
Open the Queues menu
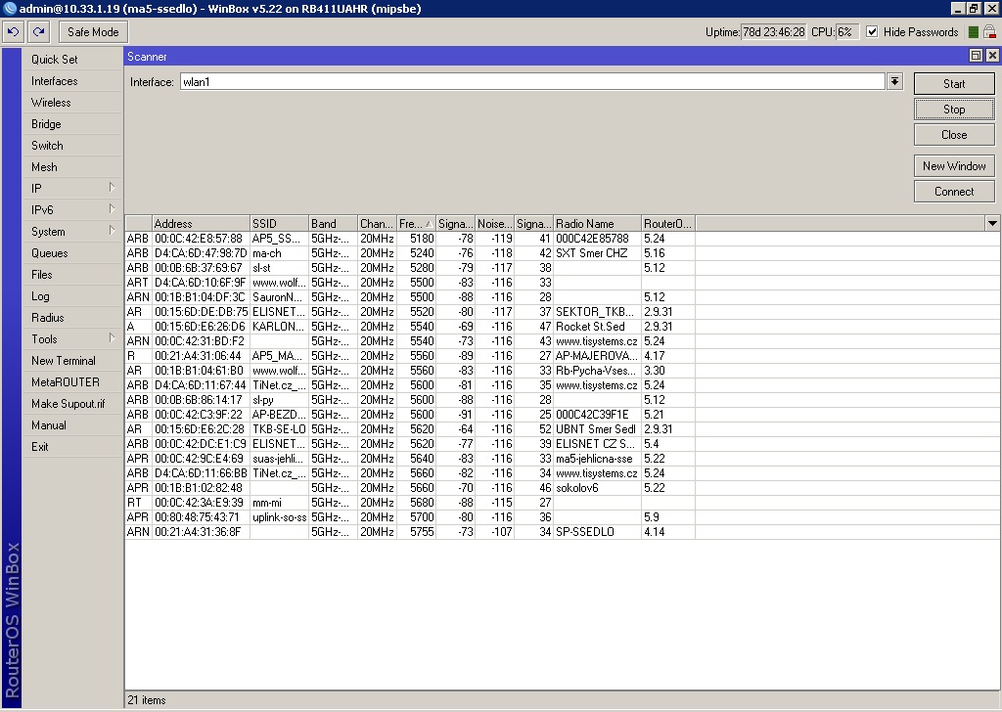(72, 253)
